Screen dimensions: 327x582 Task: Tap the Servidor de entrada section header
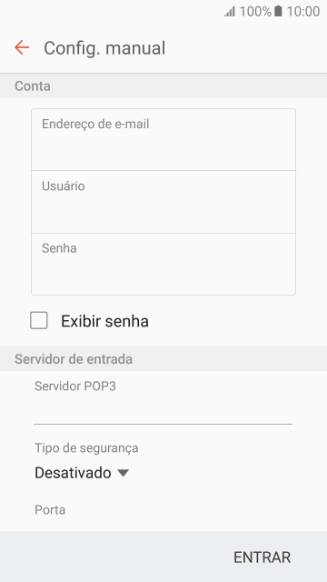(74, 359)
